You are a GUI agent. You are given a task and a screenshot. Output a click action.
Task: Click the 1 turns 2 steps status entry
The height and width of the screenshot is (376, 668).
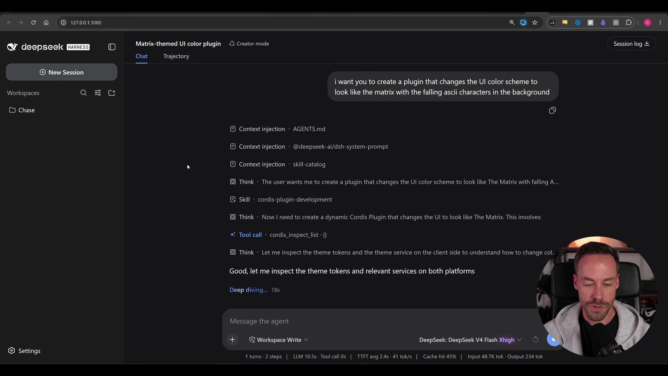pyautogui.click(x=263, y=357)
